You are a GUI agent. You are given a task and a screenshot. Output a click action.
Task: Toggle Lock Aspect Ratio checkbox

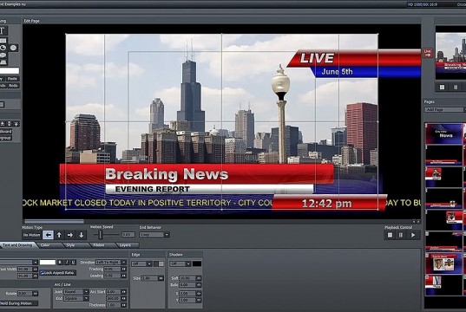tap(43, 272)
